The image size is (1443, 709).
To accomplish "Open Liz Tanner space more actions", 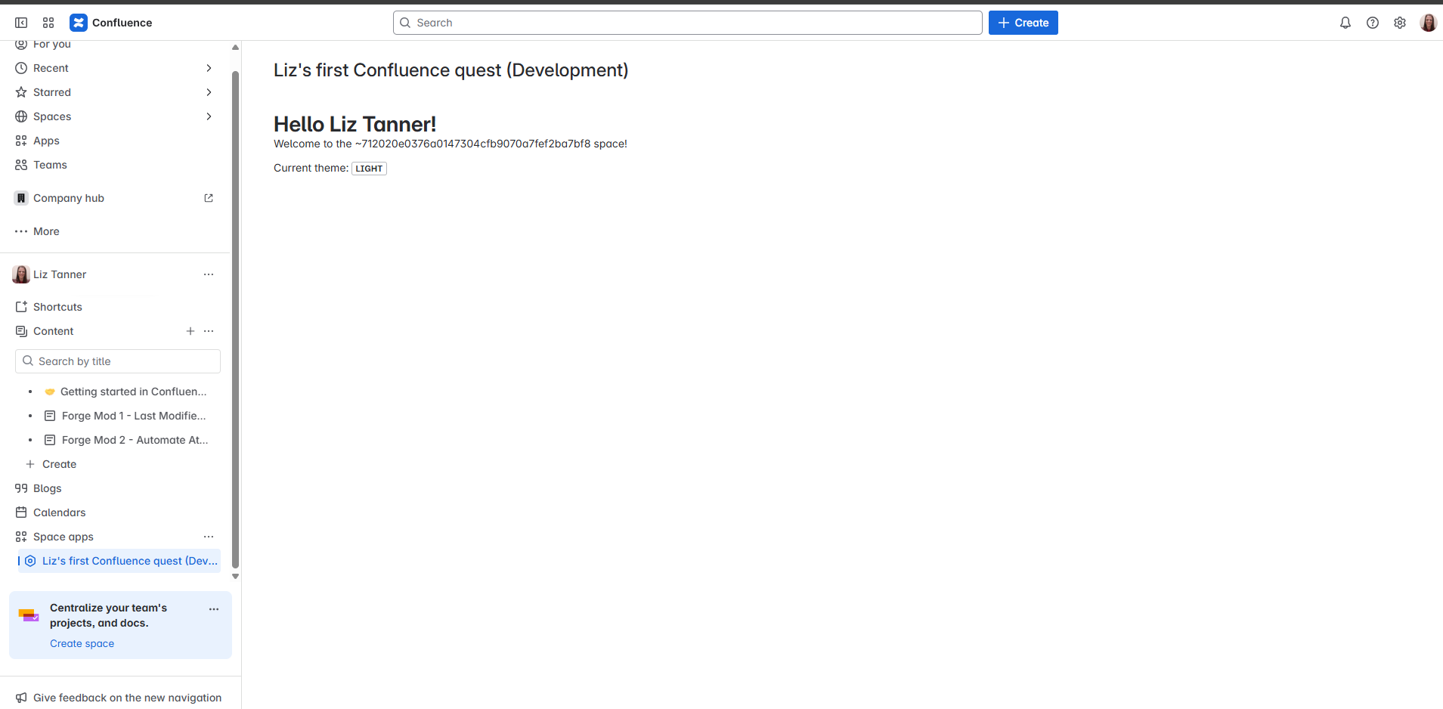I will [209, 274].
